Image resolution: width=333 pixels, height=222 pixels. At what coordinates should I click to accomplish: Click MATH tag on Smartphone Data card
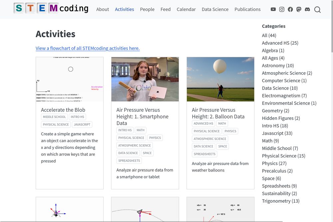(x=141, y=130)
